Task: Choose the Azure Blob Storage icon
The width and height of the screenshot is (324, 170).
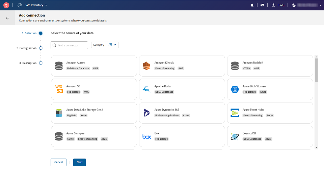Action: [x=235, y=89]
